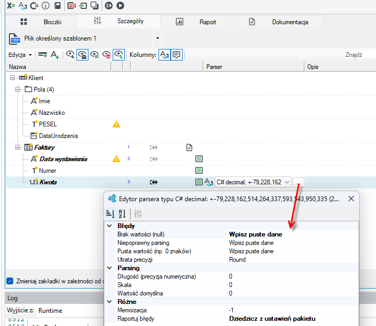Click the Znajdź search field
The width and height of the screenshot is (376, 326).
[359, 55]
